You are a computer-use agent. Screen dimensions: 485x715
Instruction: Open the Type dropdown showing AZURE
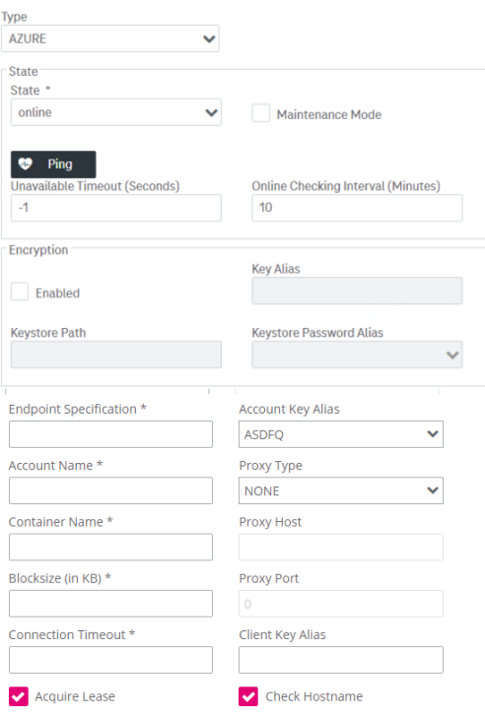click(110, 38)
